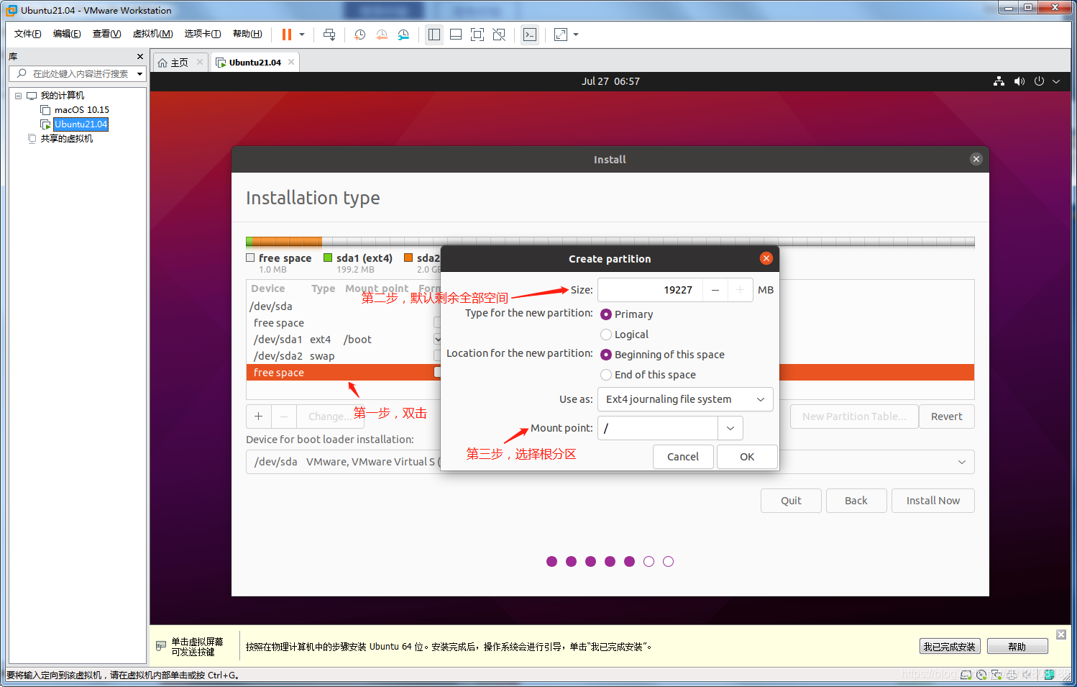
Task: Click the 帮助 button in the hint bar
Action: [1017, 647]
